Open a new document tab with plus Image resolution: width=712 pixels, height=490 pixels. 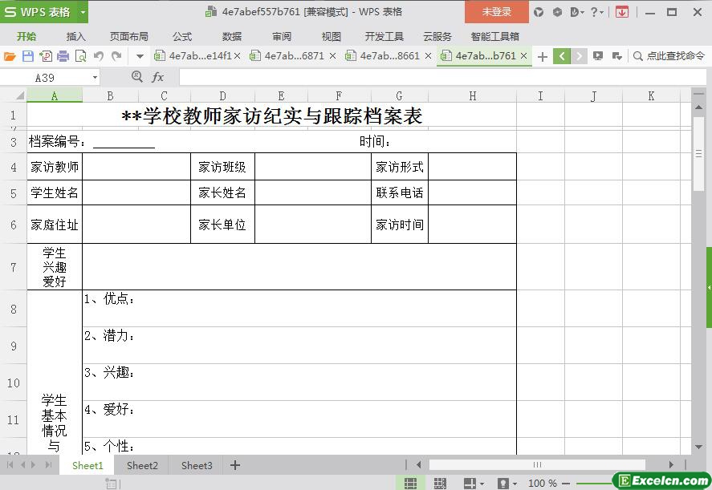click(543, 56)
